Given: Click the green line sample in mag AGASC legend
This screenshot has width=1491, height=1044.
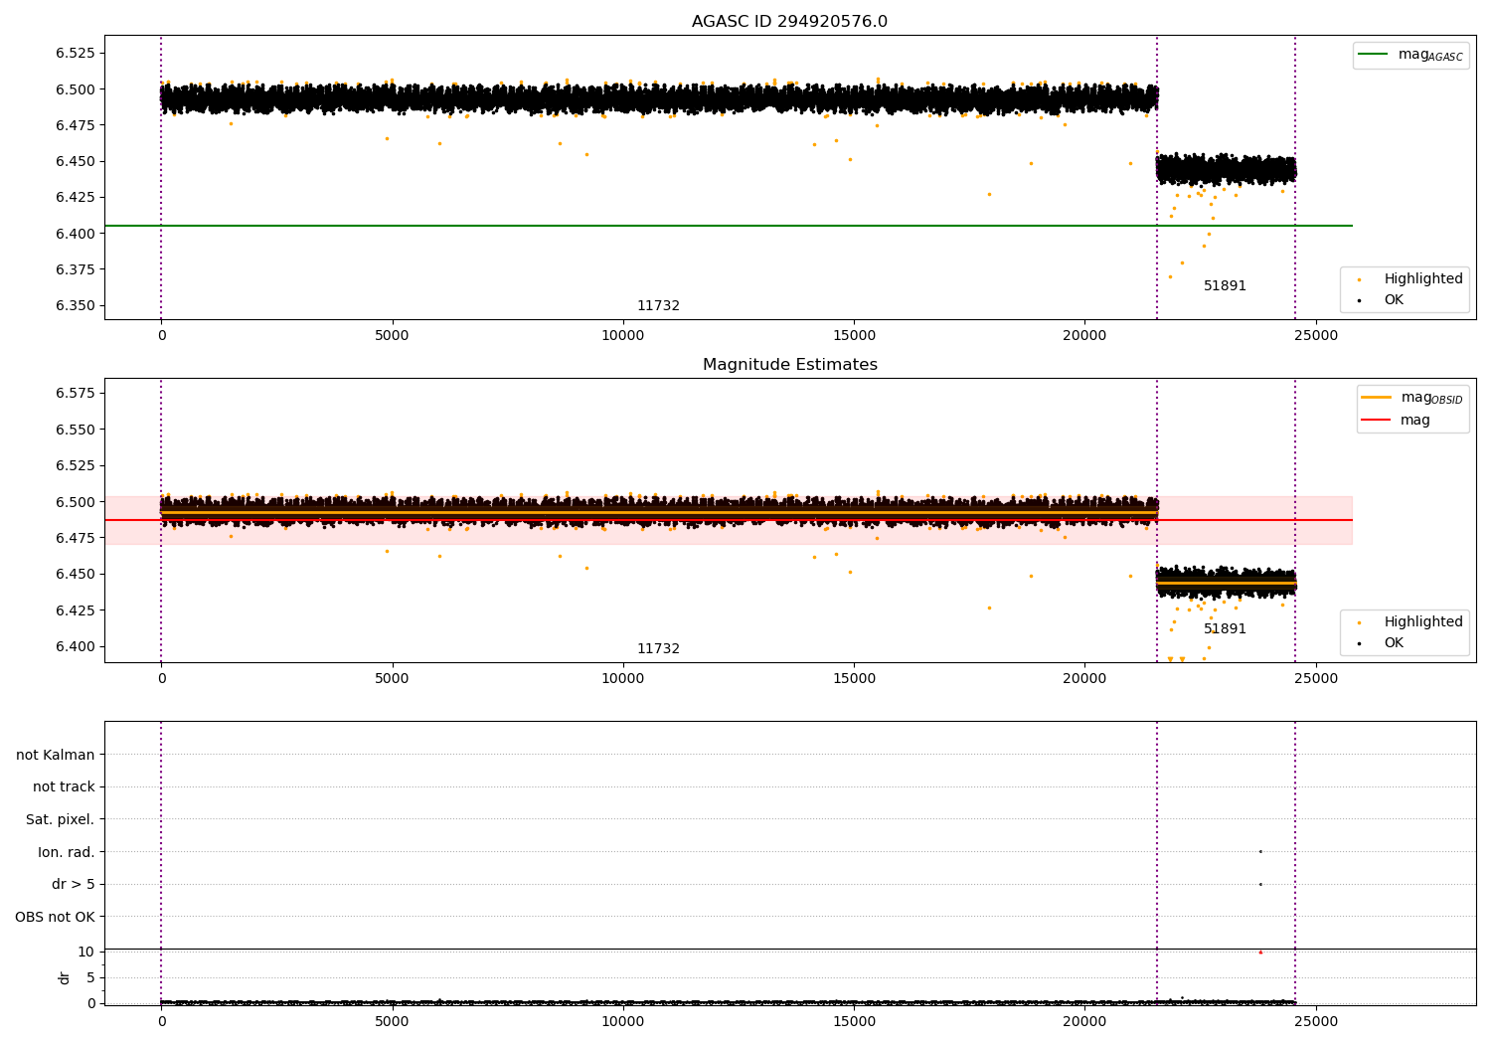Looking at the screenshot, I should pyautogui.click(x=1373, y=55).
